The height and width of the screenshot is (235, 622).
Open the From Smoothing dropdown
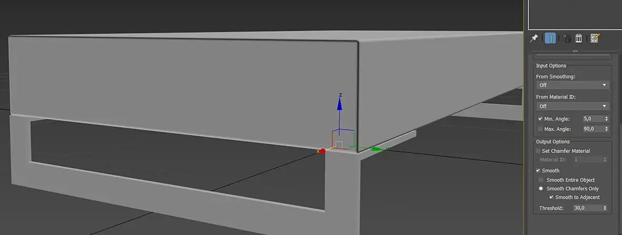pyautogui.click(x=572, y=85)
